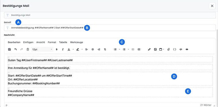Insert a link with the chain icon
The width and height of the screenshot is (218, 107).
click(149, 49)
